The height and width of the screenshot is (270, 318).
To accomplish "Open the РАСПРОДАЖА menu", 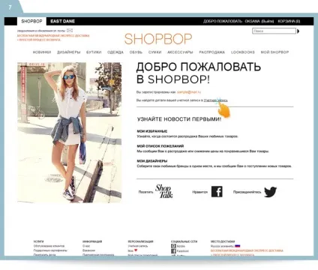I will click(211, 52).
